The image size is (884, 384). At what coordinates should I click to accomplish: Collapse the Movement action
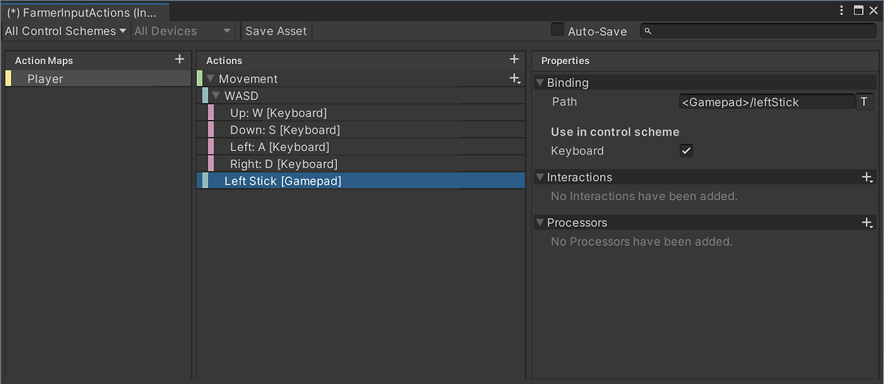point(211,79)
